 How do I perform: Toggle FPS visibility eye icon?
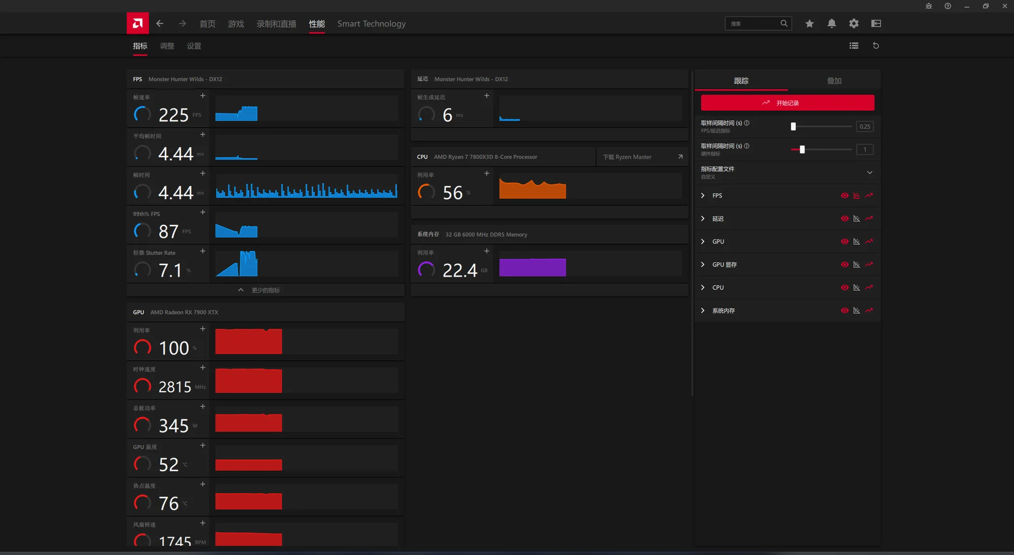845,195
